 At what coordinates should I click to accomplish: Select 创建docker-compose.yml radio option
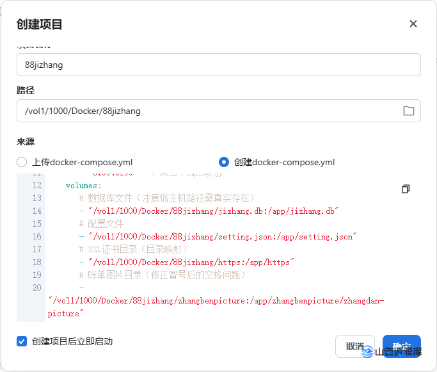tap(224, 162)
